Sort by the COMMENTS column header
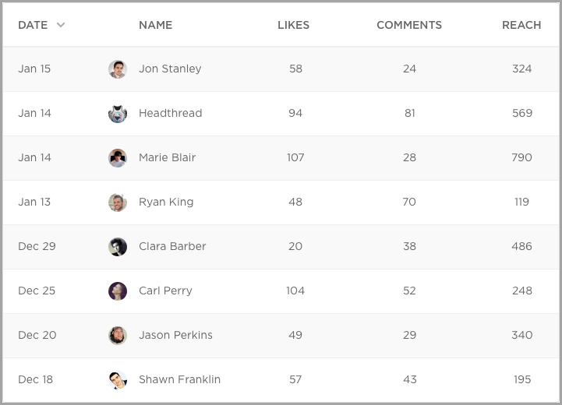Image resolution: width=562 pixels, height=405 pixels. (x=409, y=25)
